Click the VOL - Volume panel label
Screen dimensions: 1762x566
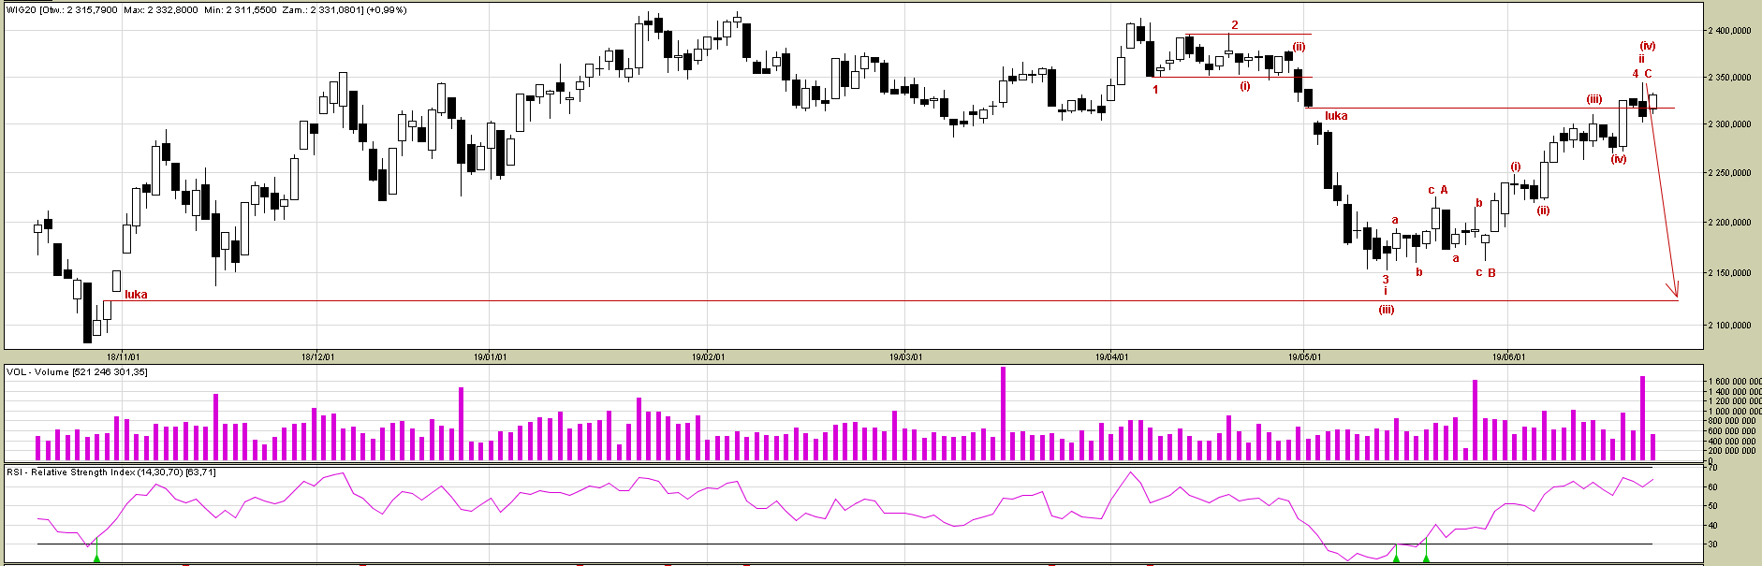coord(77,372)
